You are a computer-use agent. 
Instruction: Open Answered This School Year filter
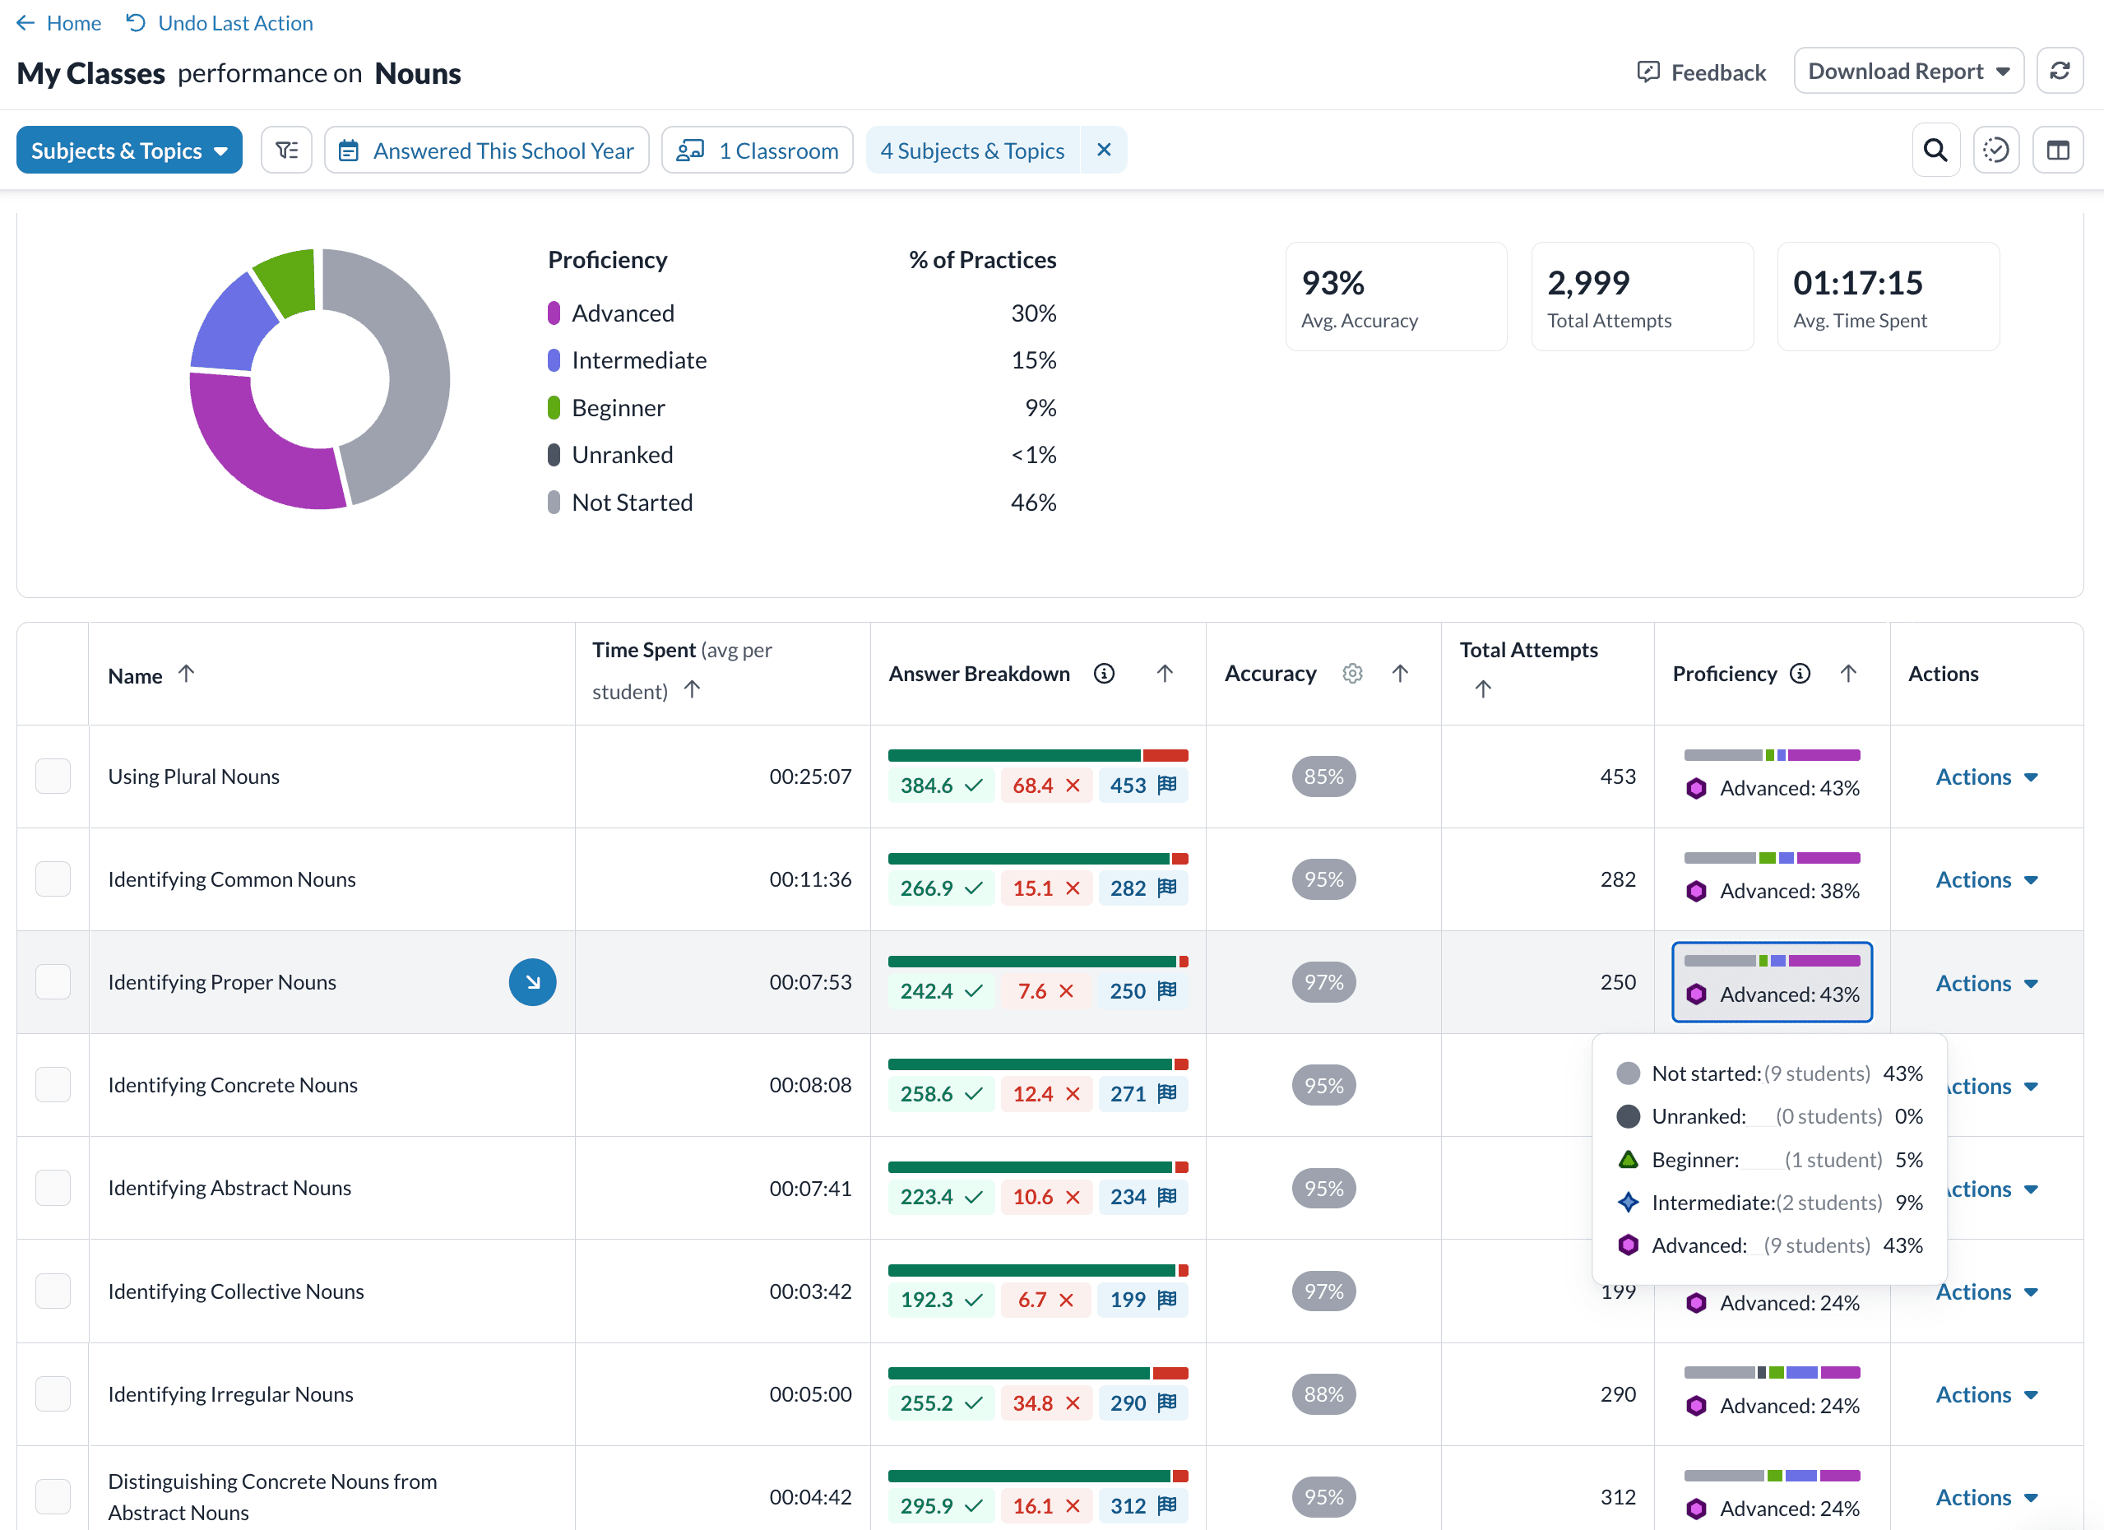(x=486, y=151)
